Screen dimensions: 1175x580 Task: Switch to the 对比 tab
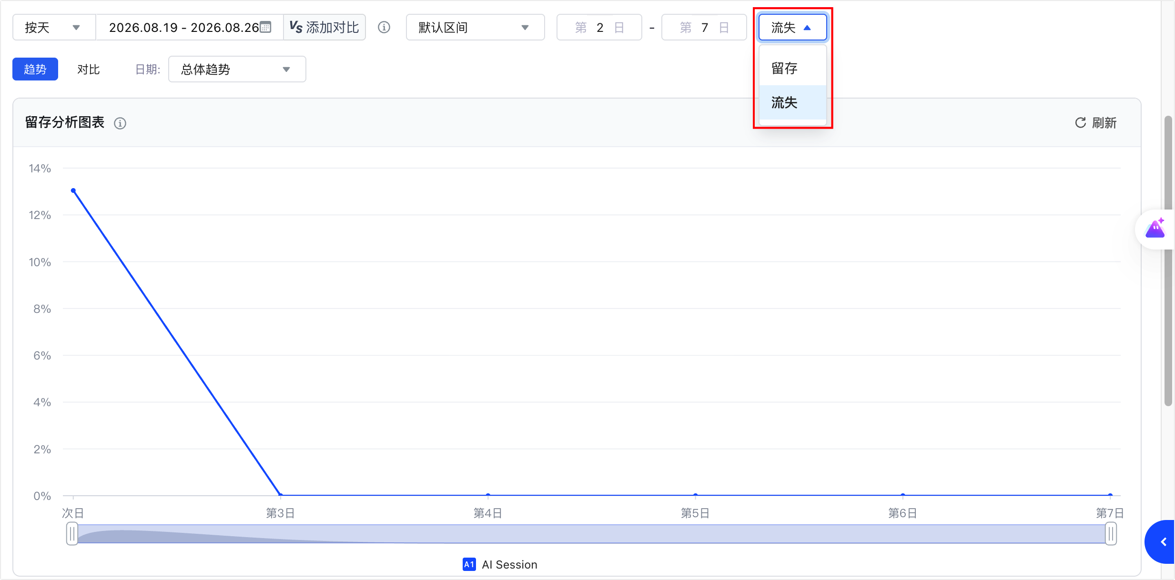coord(89,70)
